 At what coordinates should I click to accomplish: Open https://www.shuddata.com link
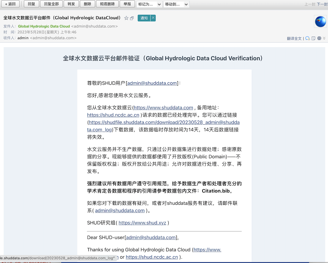[x=163, y=108]
